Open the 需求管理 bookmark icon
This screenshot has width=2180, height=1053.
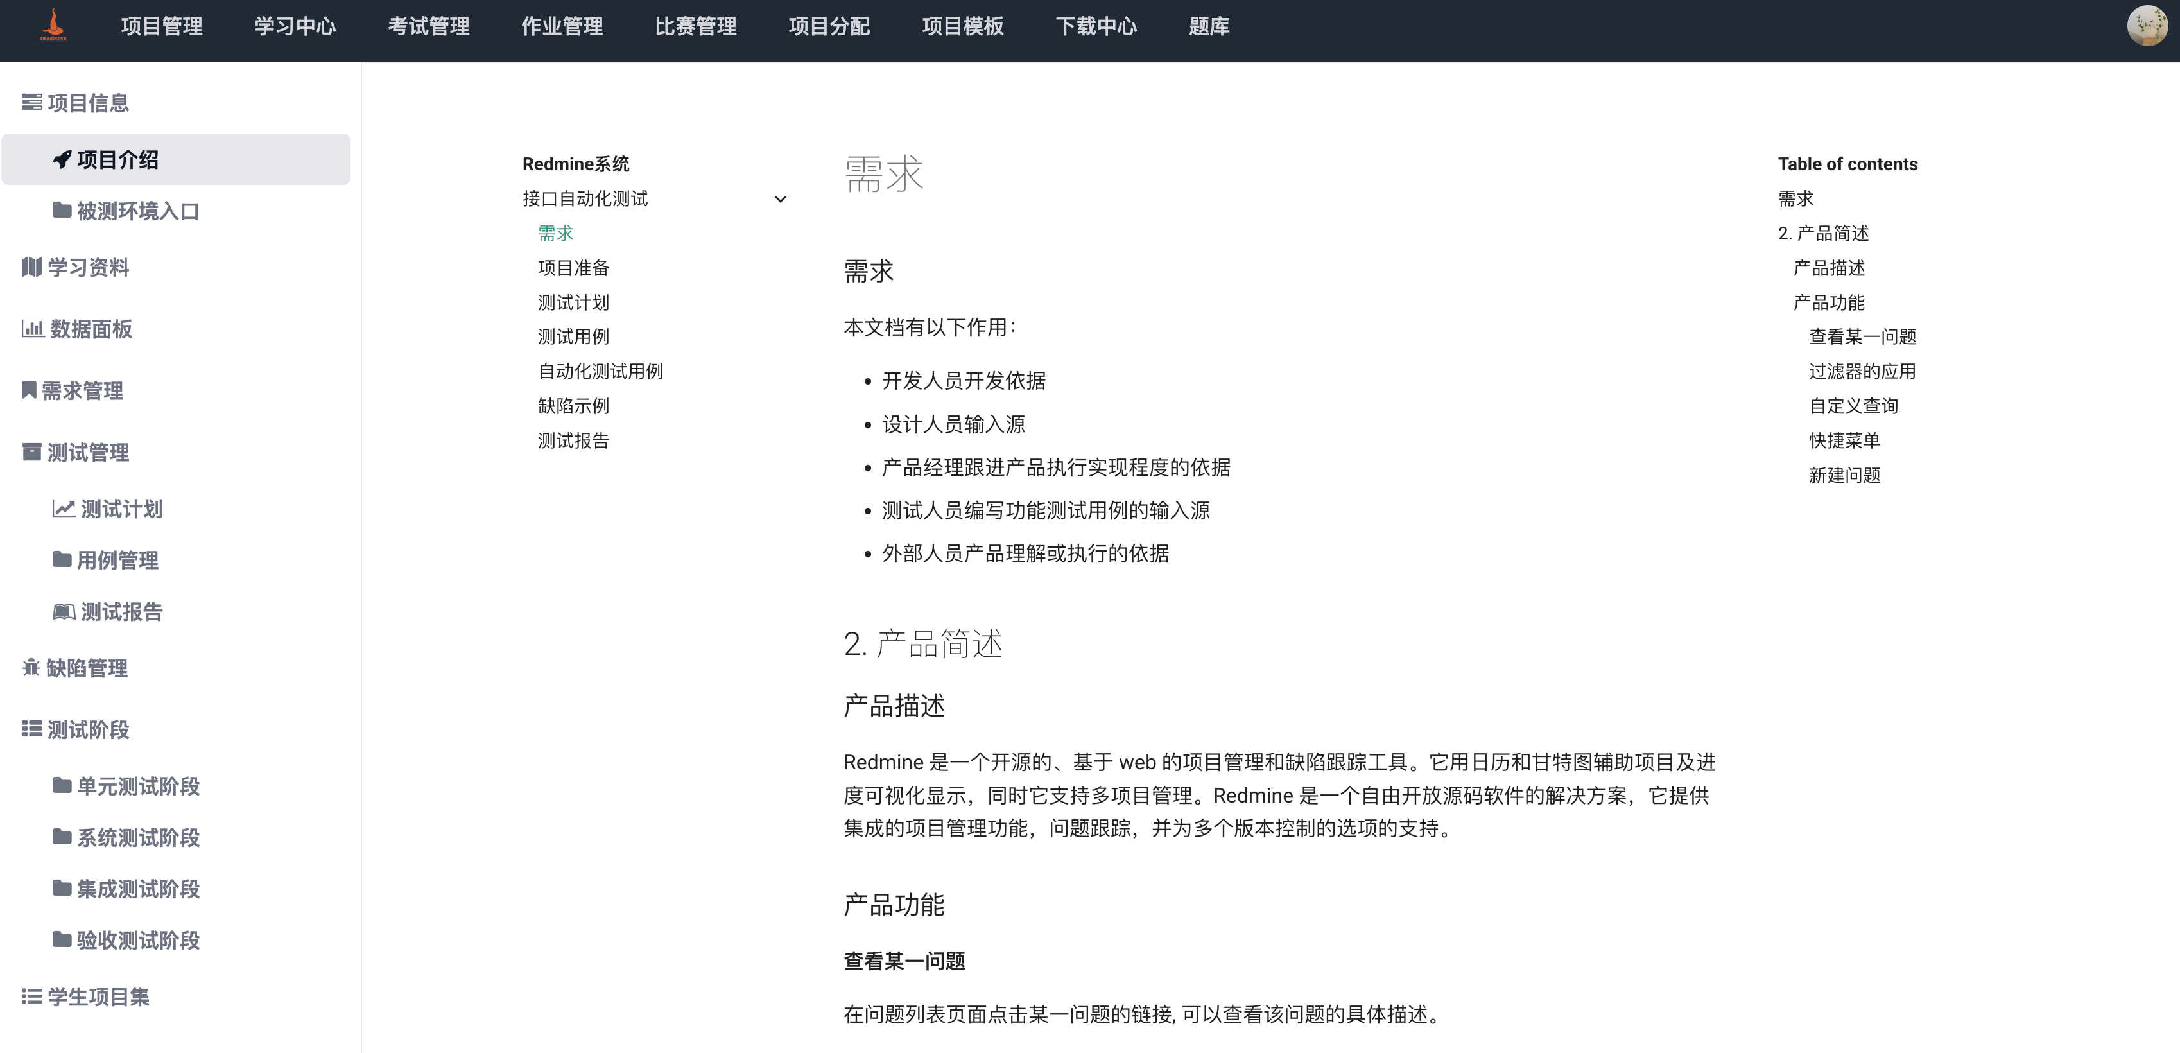tap(28, 390)
